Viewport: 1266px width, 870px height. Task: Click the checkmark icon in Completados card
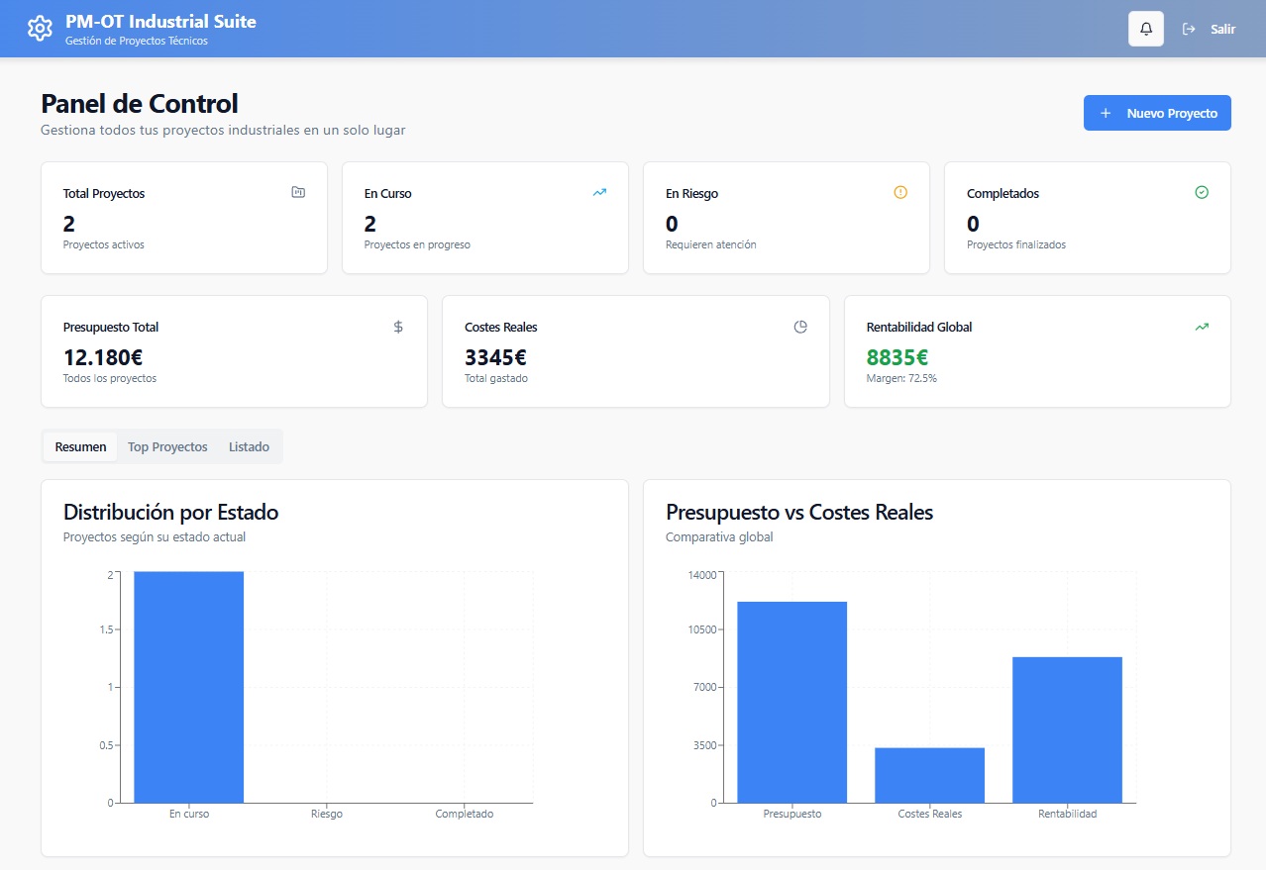[1202, 192]
